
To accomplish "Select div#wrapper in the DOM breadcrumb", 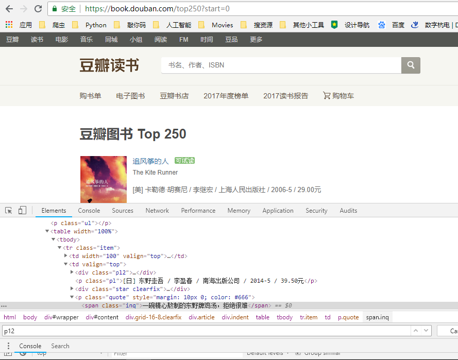I will [x=61, y=317].
